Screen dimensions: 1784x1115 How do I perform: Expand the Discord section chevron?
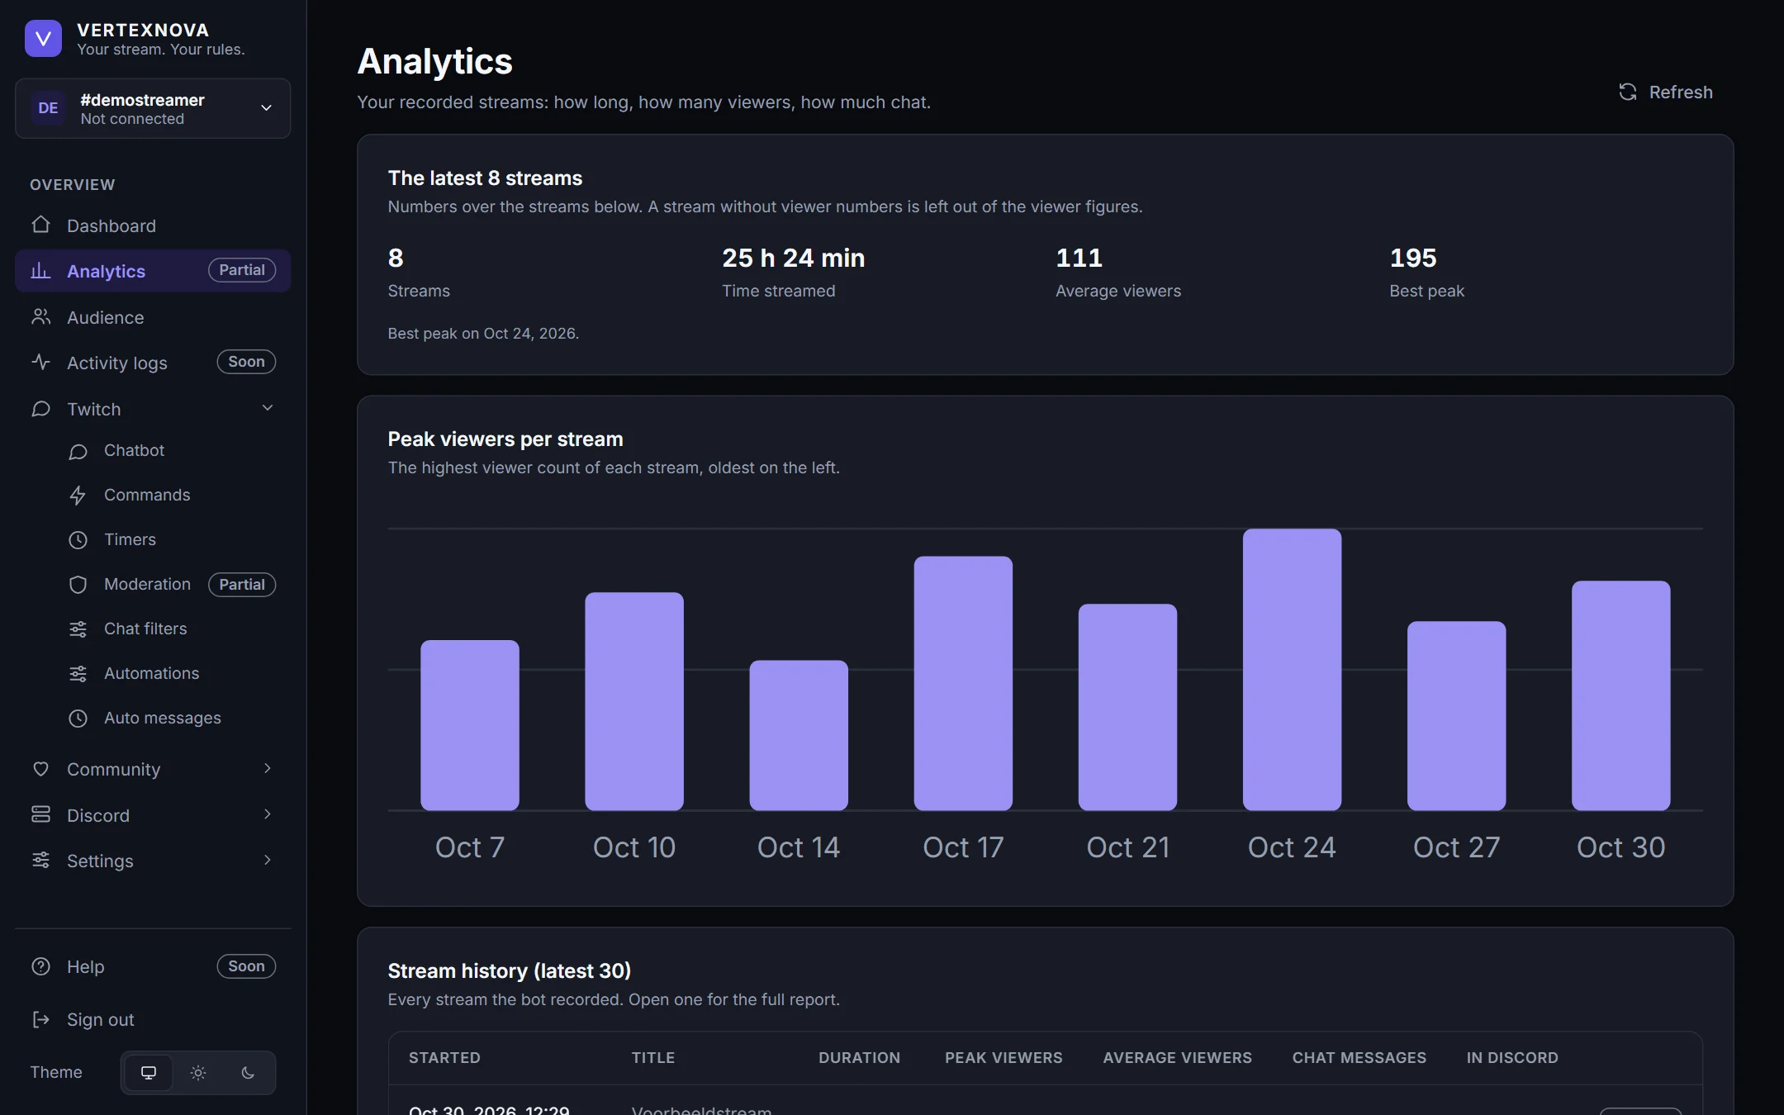coord(268,814)
